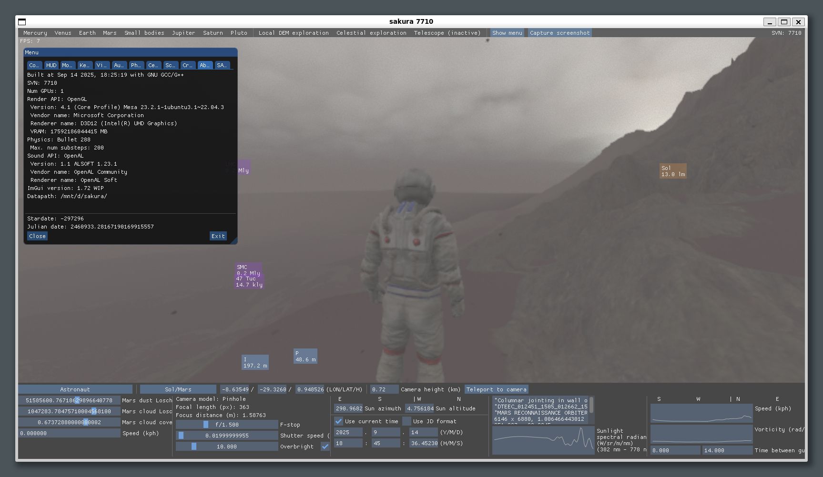Viewport: 823px width, 477px height.
Task: Click the Sol/Mars button
Action: coord(178,389)
